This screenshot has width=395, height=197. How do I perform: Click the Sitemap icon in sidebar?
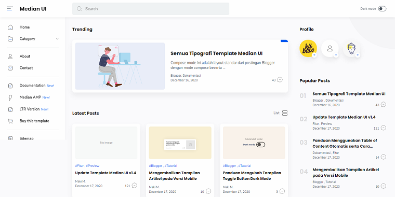click(x=10, y=138)
